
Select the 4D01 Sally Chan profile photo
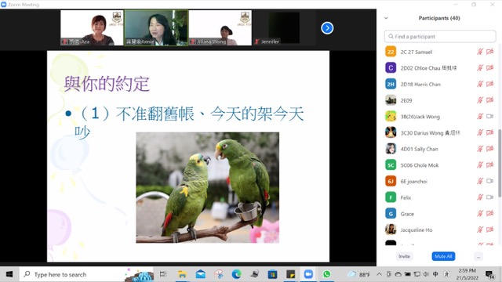[x=391, y=149]
